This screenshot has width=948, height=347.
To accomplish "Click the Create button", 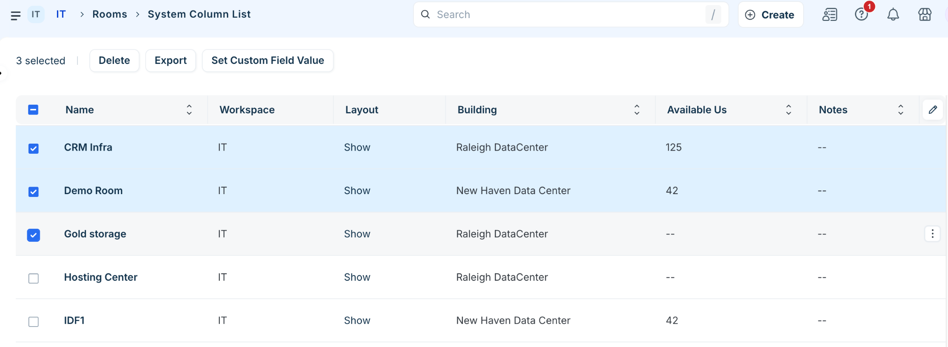I will coord(771,15).
